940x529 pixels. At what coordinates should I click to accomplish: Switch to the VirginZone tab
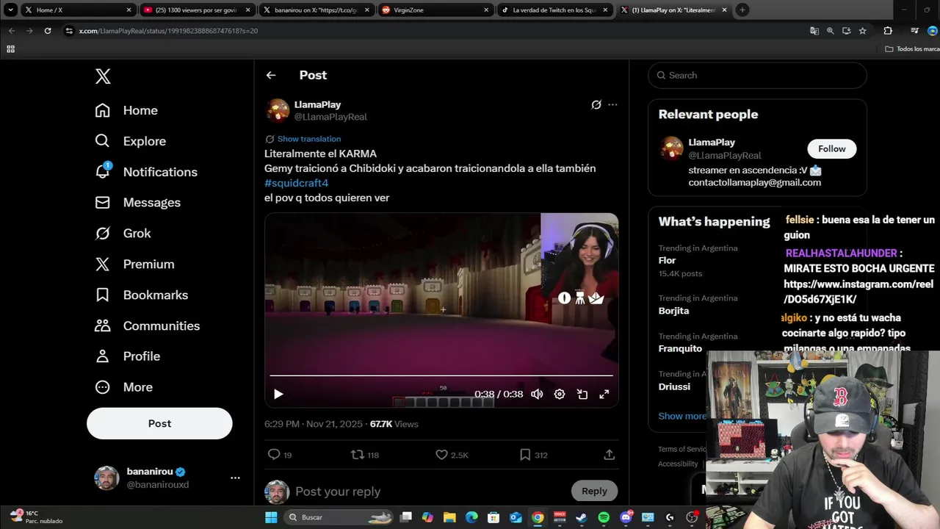(435, 10)
